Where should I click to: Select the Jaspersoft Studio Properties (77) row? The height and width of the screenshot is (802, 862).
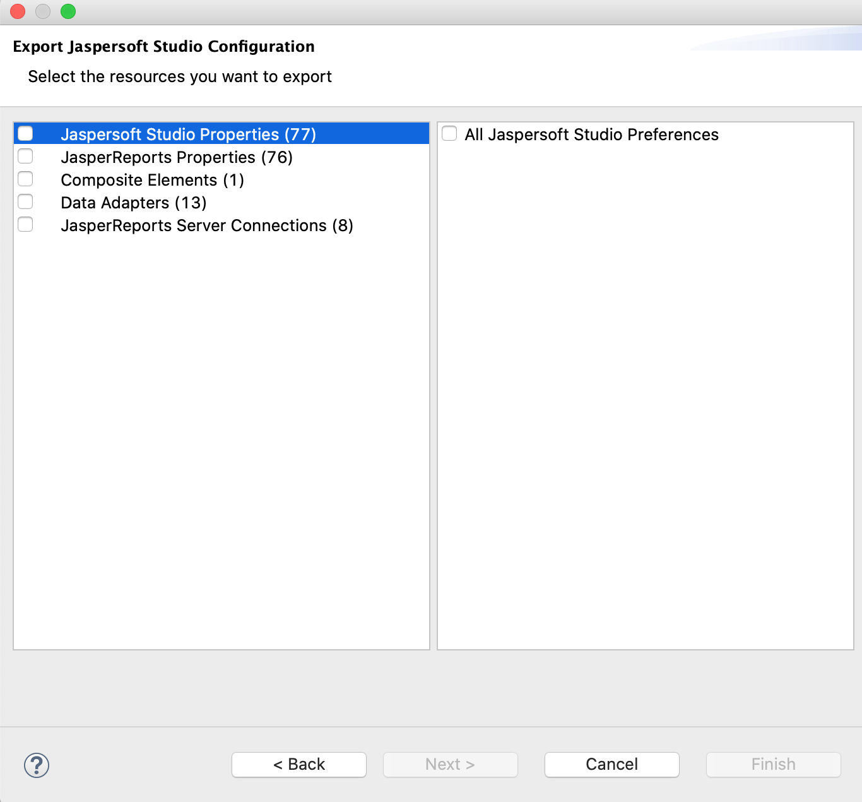pos(221,134)
